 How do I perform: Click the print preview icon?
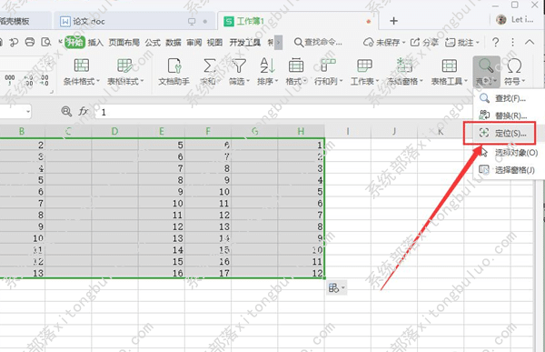(46, 43)
